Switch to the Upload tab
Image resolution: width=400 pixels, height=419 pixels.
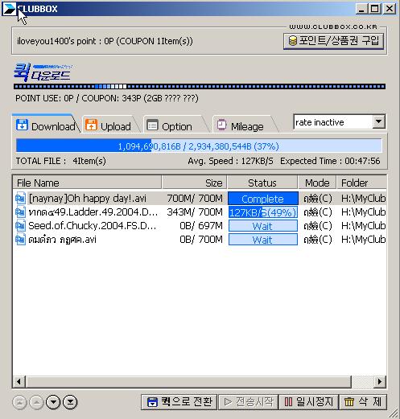(109, 126)
